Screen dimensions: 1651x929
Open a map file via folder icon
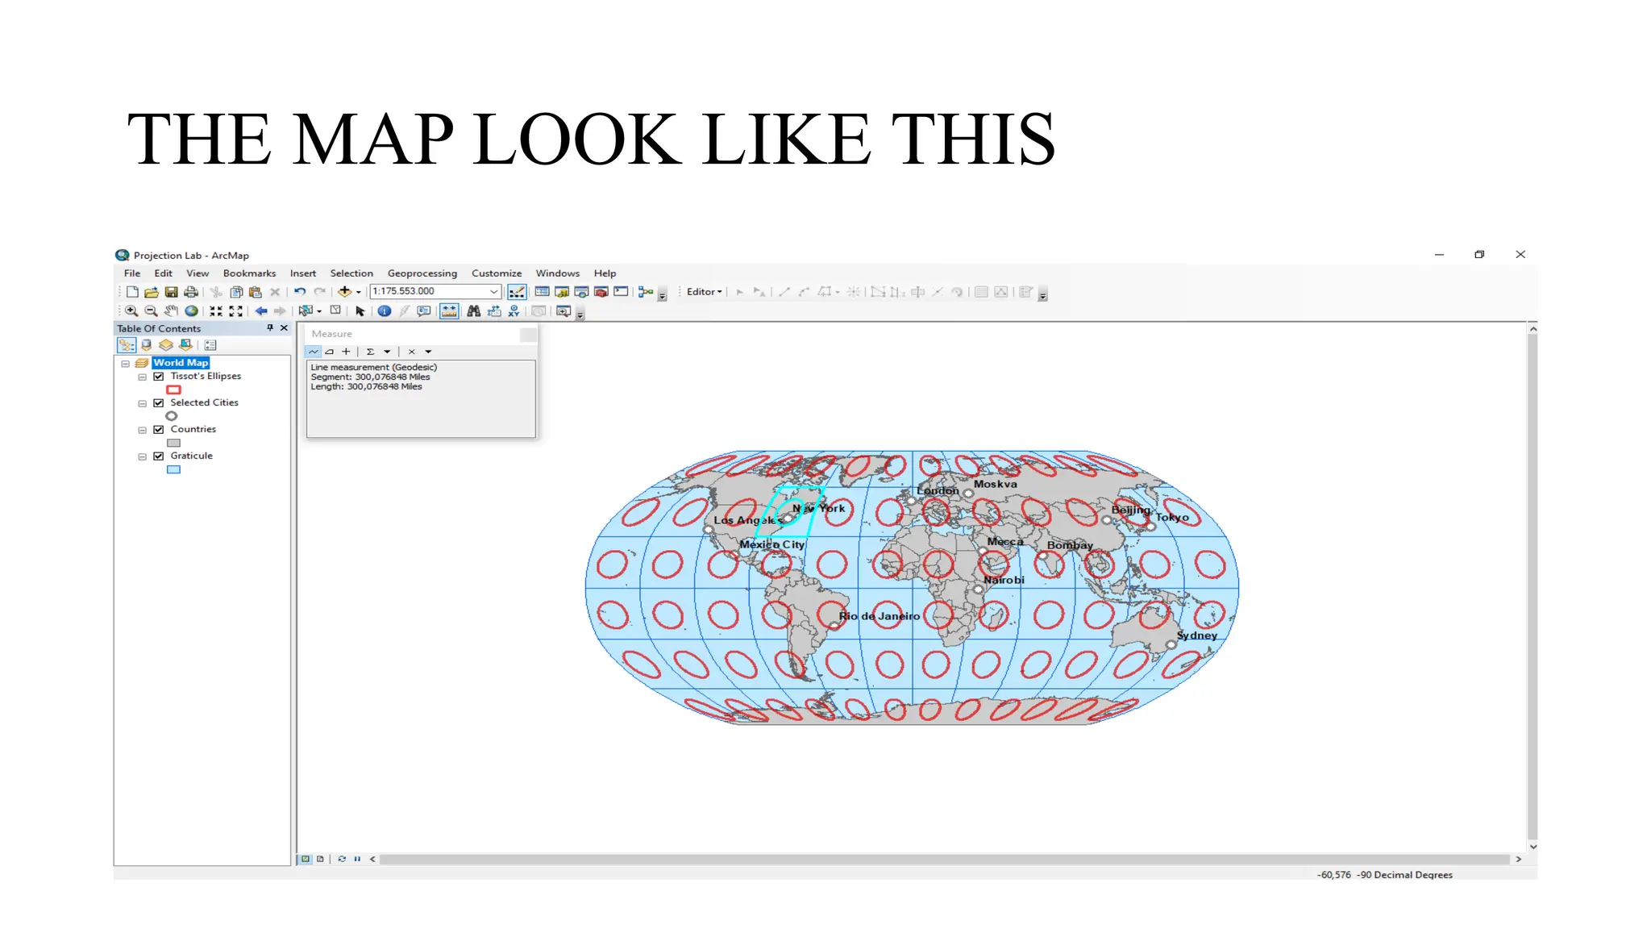coord(152,292)
